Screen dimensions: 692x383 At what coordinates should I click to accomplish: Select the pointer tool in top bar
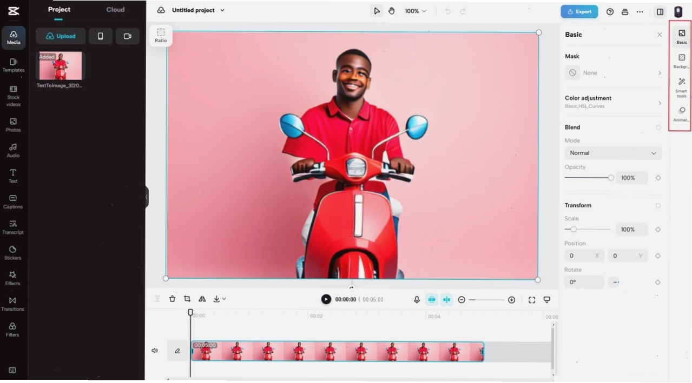tap(377, 11)
